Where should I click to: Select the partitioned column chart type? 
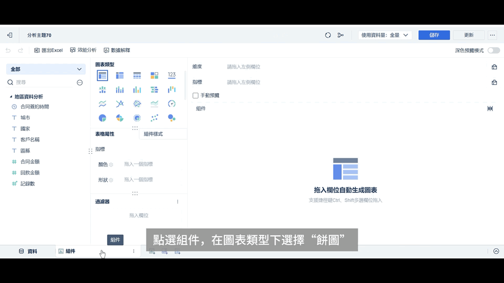[x=102, y=90]
